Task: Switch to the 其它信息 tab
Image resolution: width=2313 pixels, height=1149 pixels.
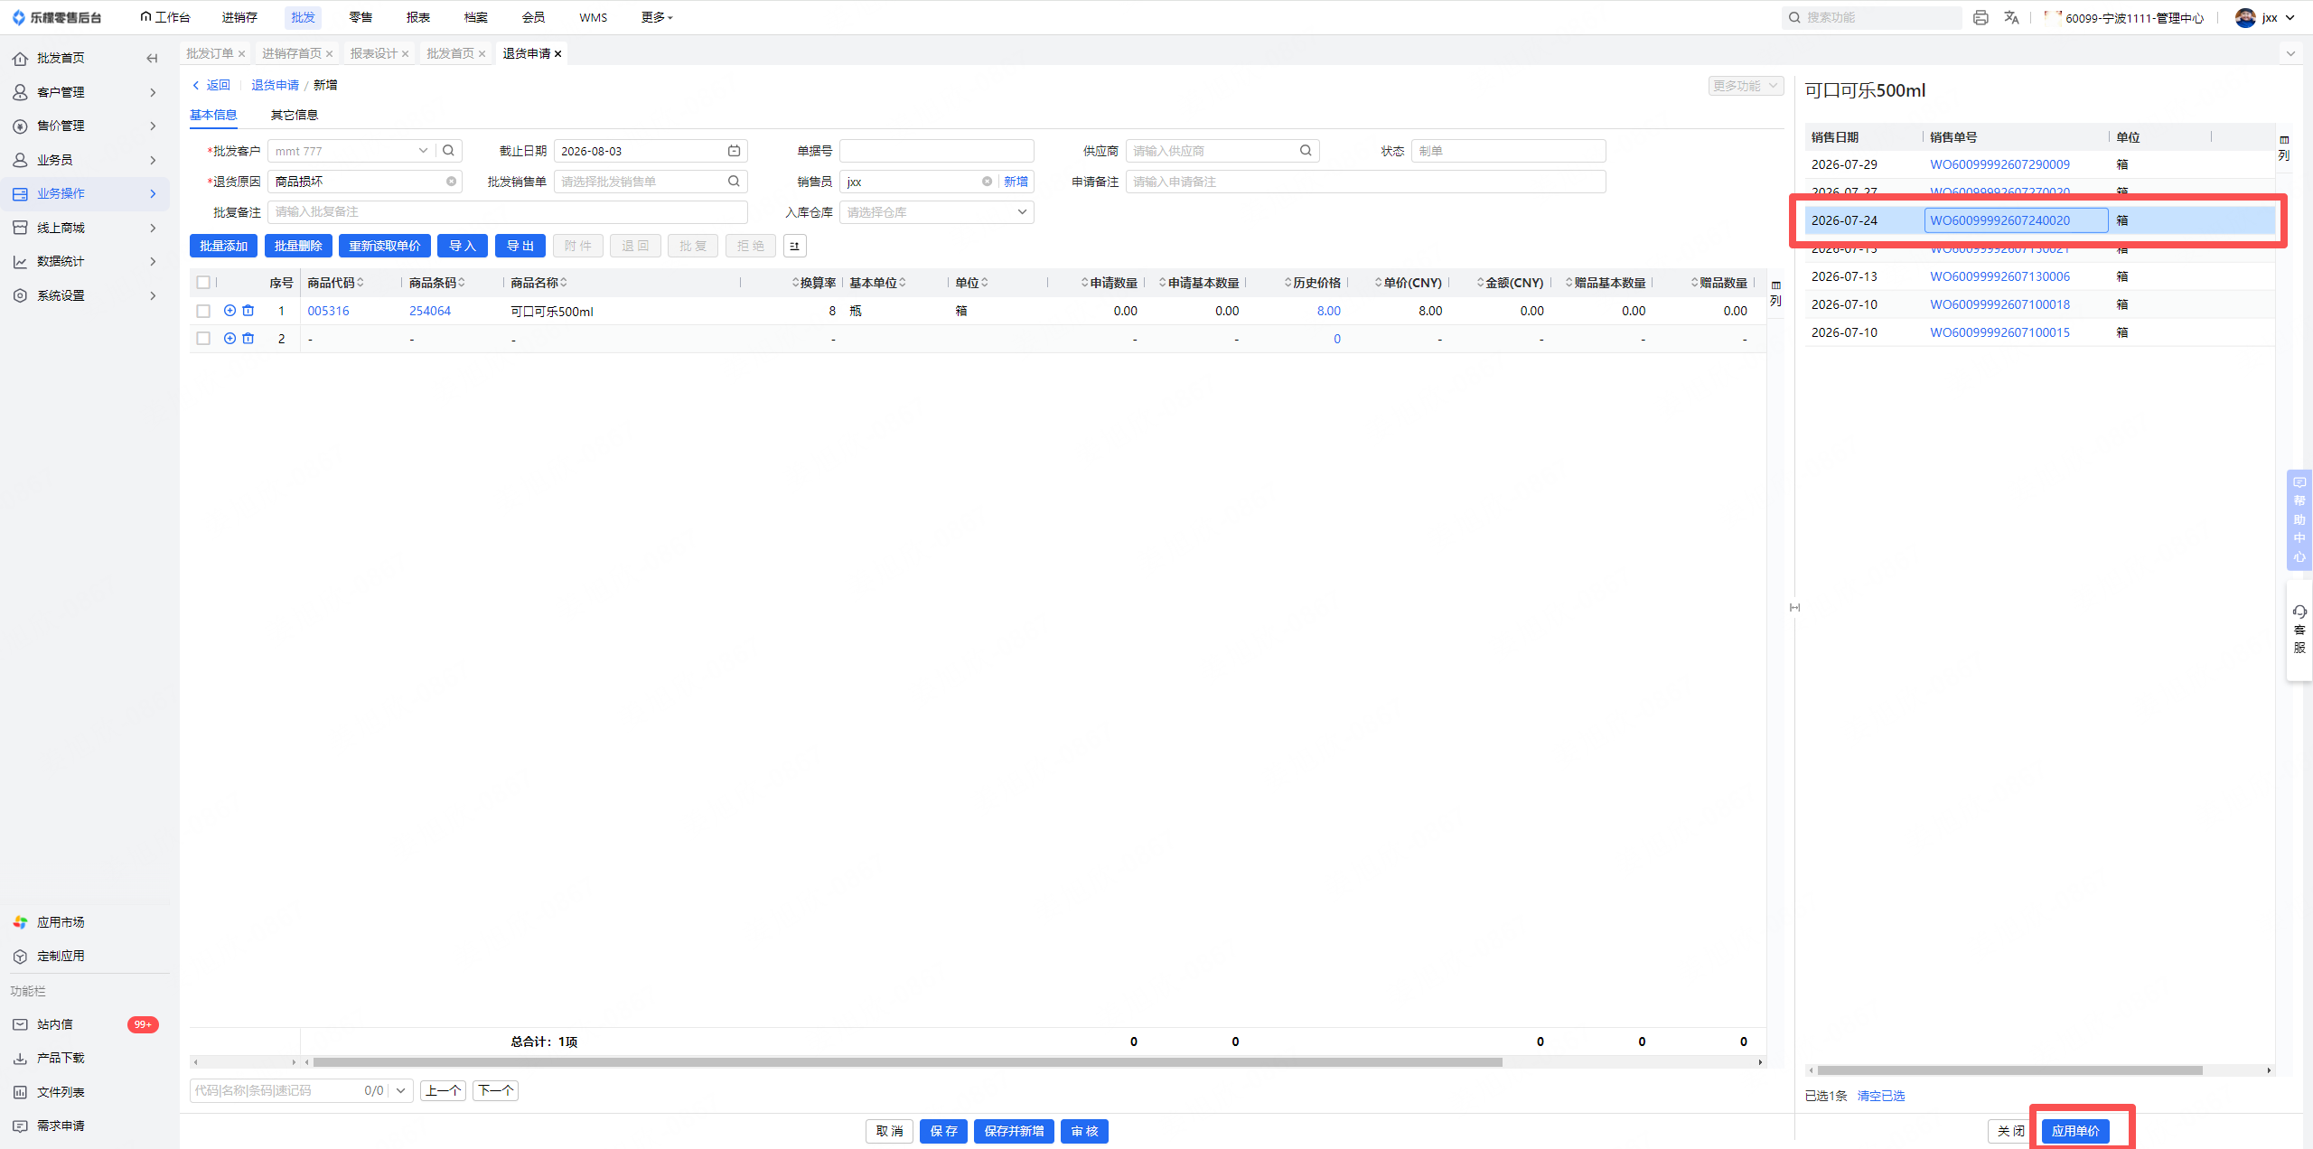Action: coord(295,115)
